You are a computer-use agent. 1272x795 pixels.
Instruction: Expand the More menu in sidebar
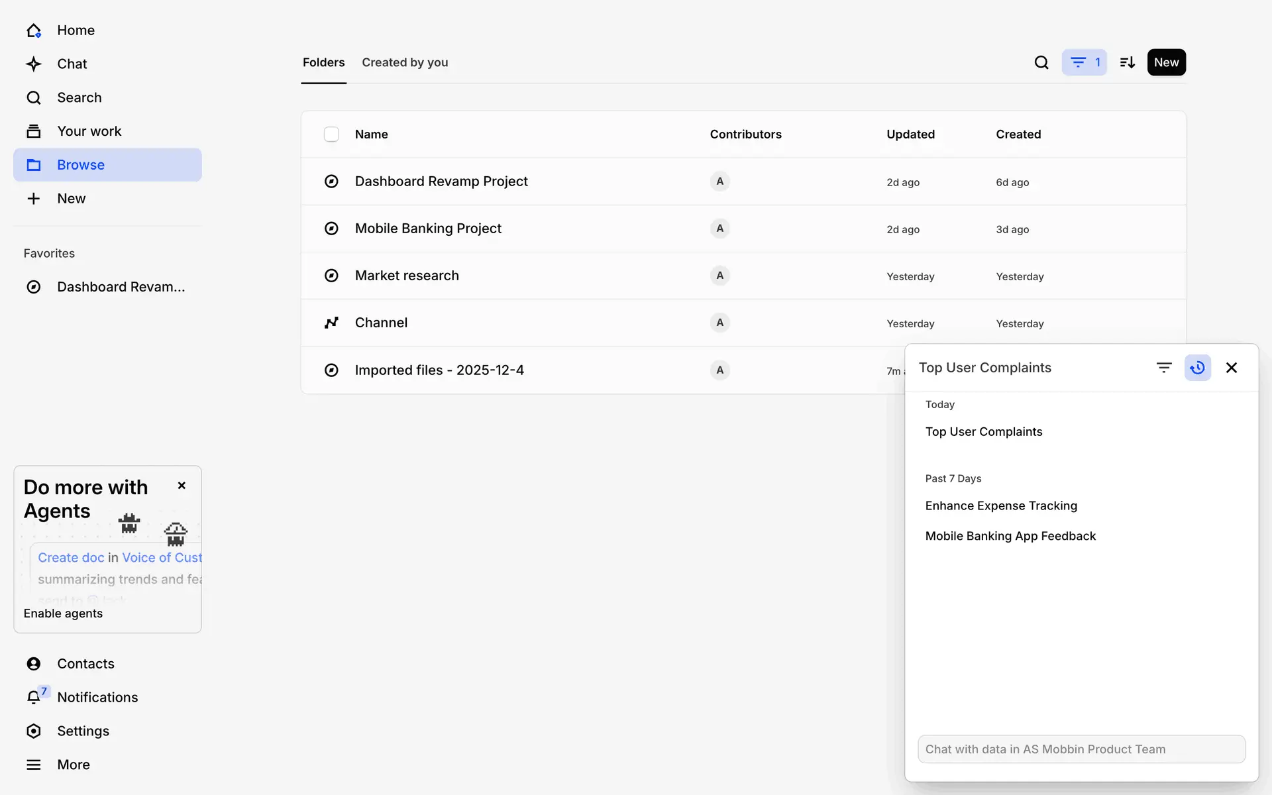pos(34,765)
